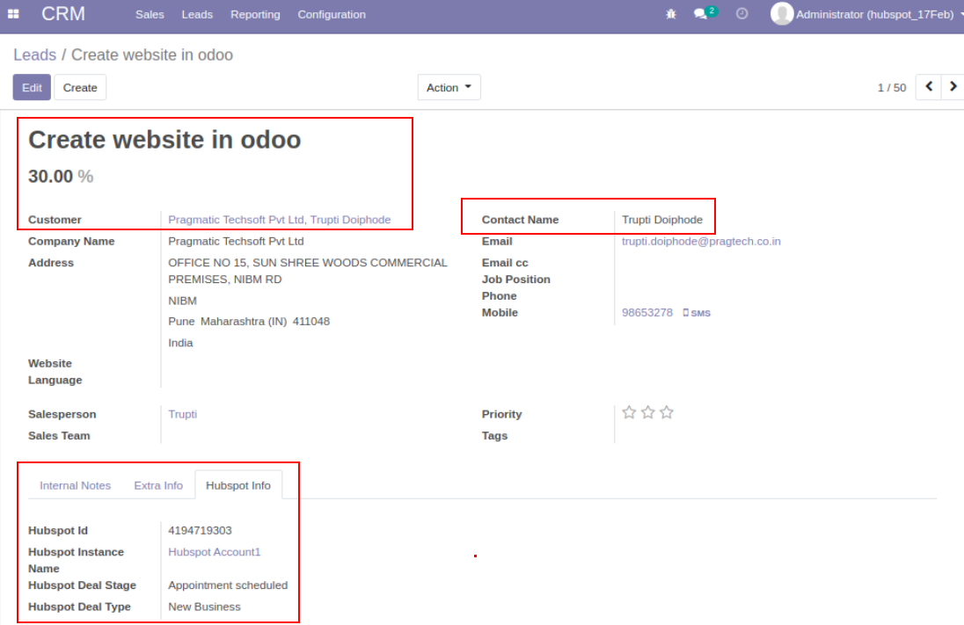
Task: Click the Hubspot Id value 4194719303
Action: click(x=200, y=530)
